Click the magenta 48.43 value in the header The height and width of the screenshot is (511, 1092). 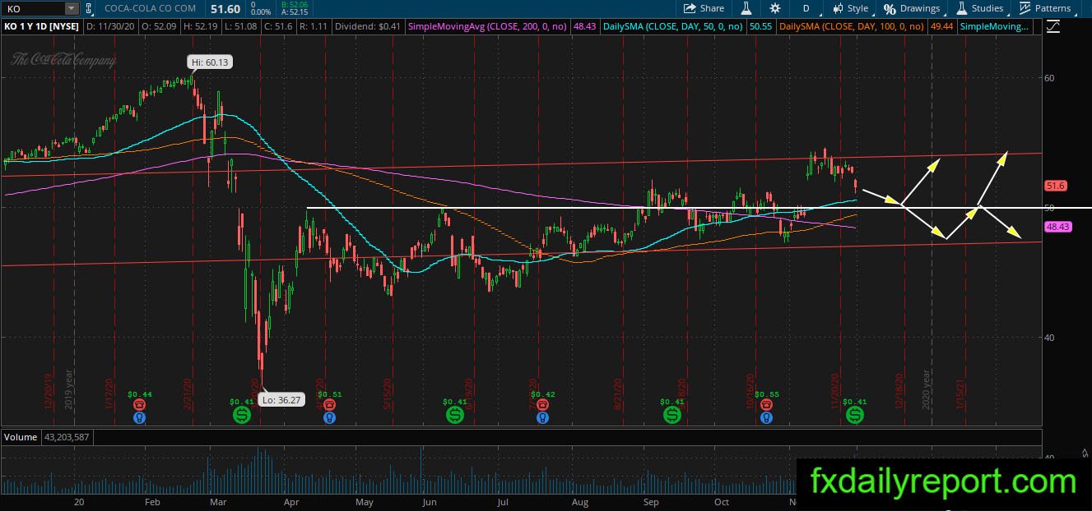(x=585, y=27)
